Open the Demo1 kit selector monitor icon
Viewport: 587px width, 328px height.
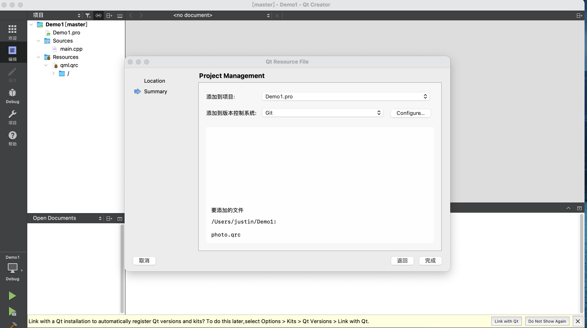coord(13,268)
